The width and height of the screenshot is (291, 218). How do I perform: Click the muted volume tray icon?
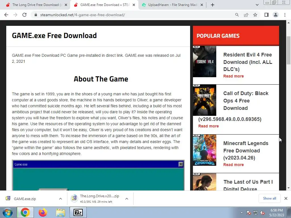click(x=262, y=213)
